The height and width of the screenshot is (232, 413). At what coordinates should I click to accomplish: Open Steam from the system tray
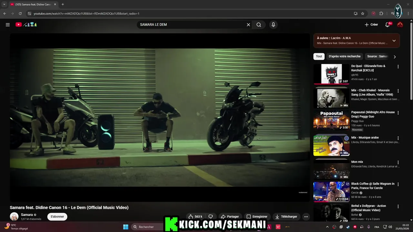(348, 227)
